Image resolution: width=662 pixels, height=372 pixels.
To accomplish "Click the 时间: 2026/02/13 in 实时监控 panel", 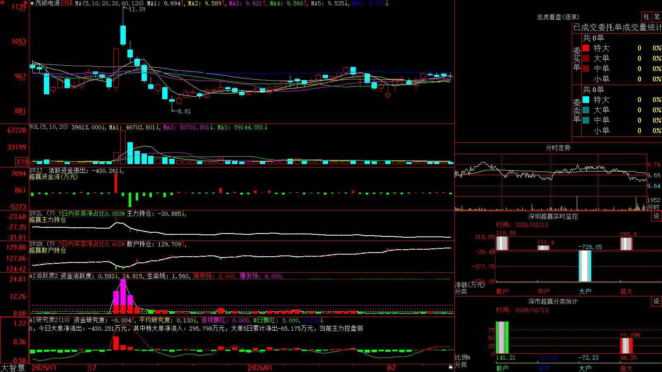I will point(522,225).
